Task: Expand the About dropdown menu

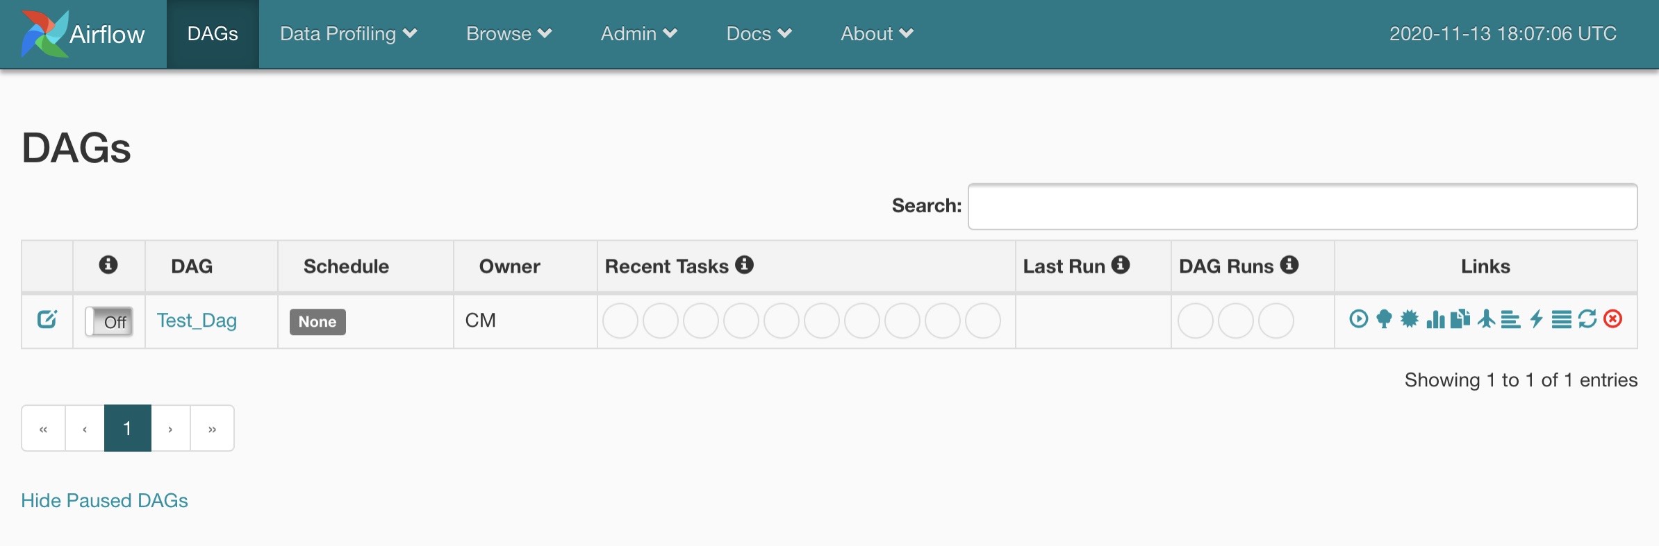Action: coord(877,33)
